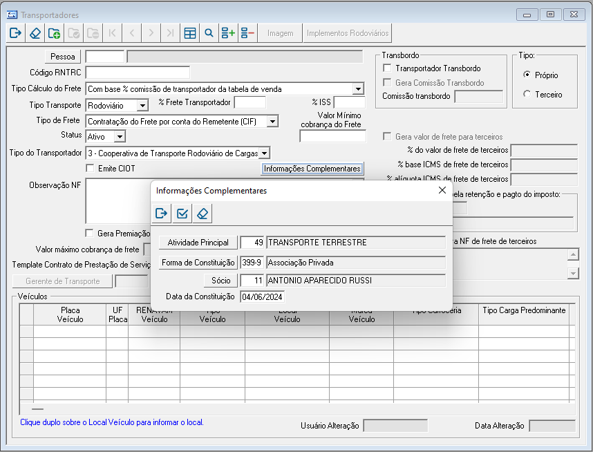Click the add row green plus icon
Image resolution: width=593 pixels, height=452 pixels.
pyautogui.click(x=229, y=33)
